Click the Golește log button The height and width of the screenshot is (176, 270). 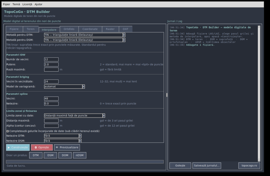(x=180, y=165)
